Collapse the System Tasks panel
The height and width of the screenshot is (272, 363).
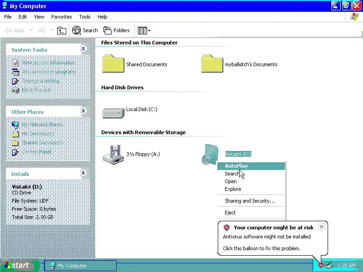click(83, 49)
